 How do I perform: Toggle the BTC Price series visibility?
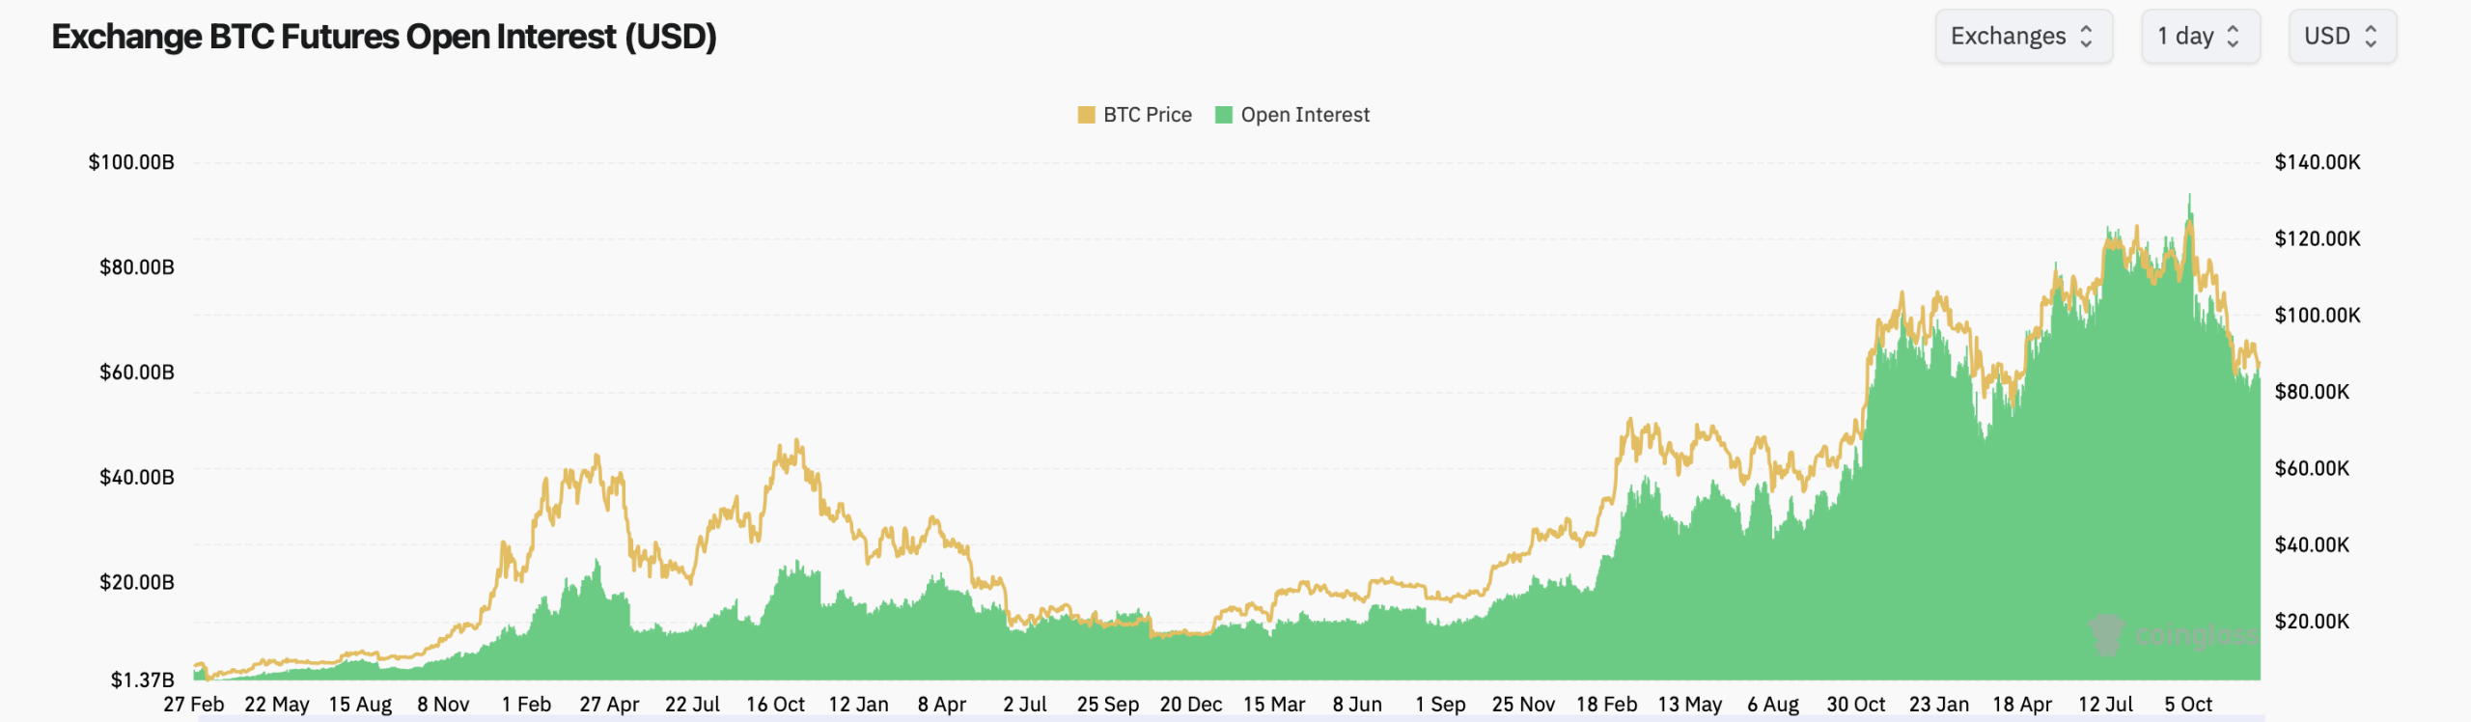tap(1139, 114)
